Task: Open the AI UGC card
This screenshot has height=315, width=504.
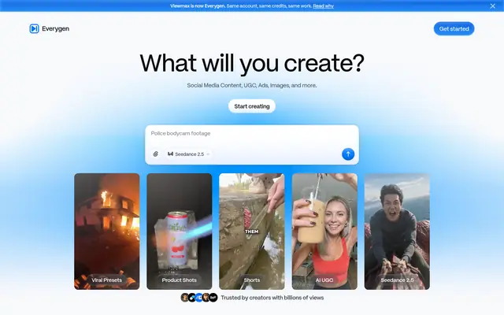Action: pos(324,232)
